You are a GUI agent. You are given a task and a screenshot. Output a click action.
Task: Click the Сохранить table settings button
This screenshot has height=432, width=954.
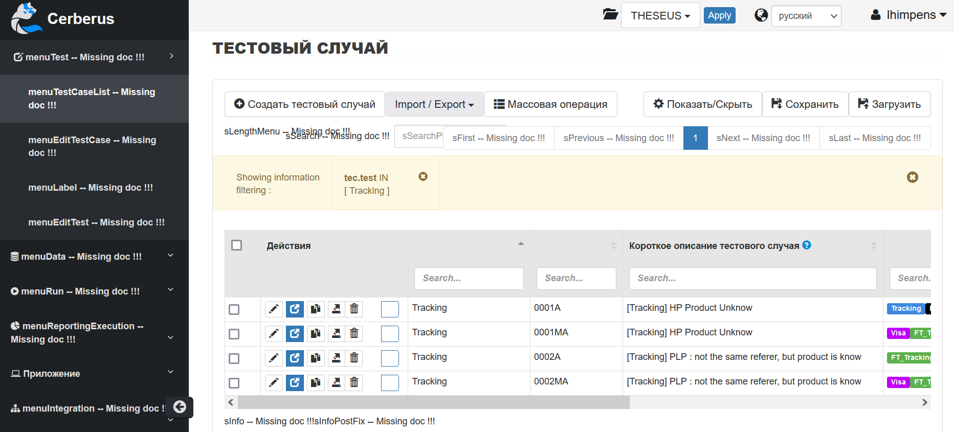point(805,104)
